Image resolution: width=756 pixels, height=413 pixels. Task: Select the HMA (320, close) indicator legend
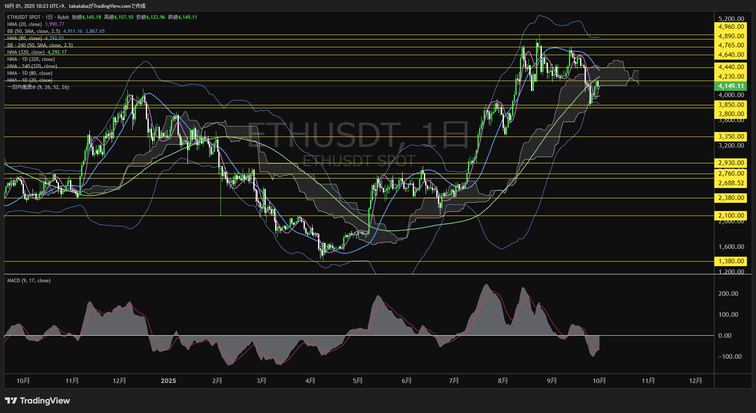click(x=26, y=52)
